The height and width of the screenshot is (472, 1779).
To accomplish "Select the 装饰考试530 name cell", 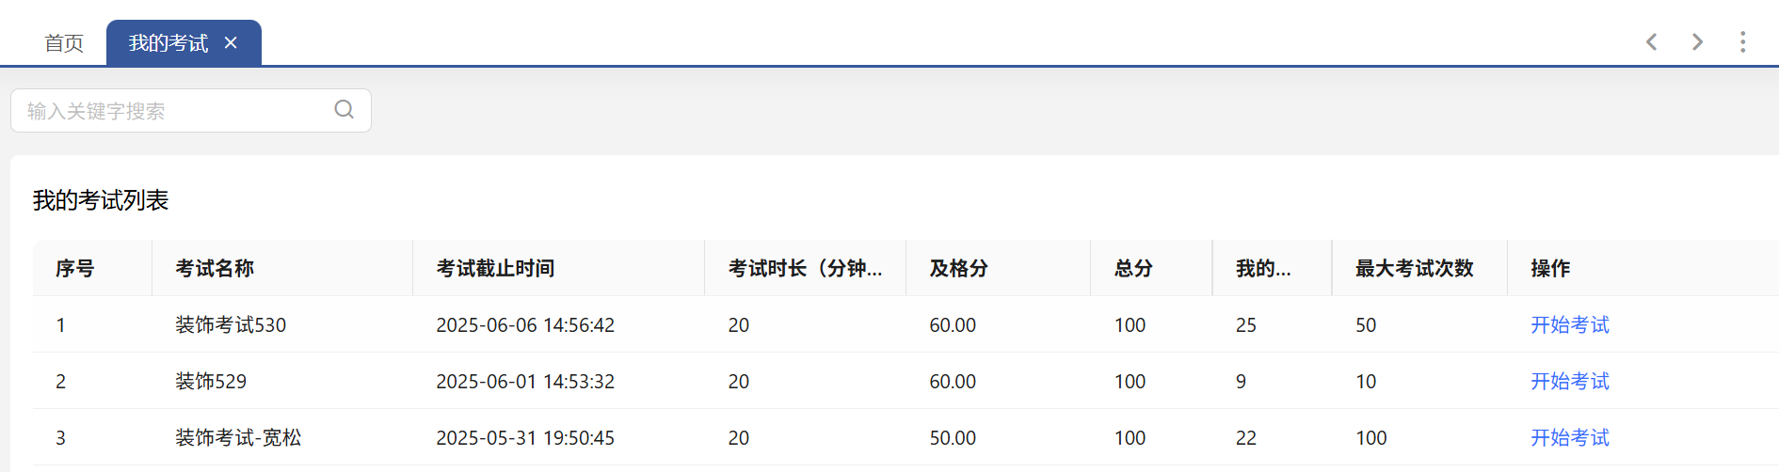I will pos(231,325).
